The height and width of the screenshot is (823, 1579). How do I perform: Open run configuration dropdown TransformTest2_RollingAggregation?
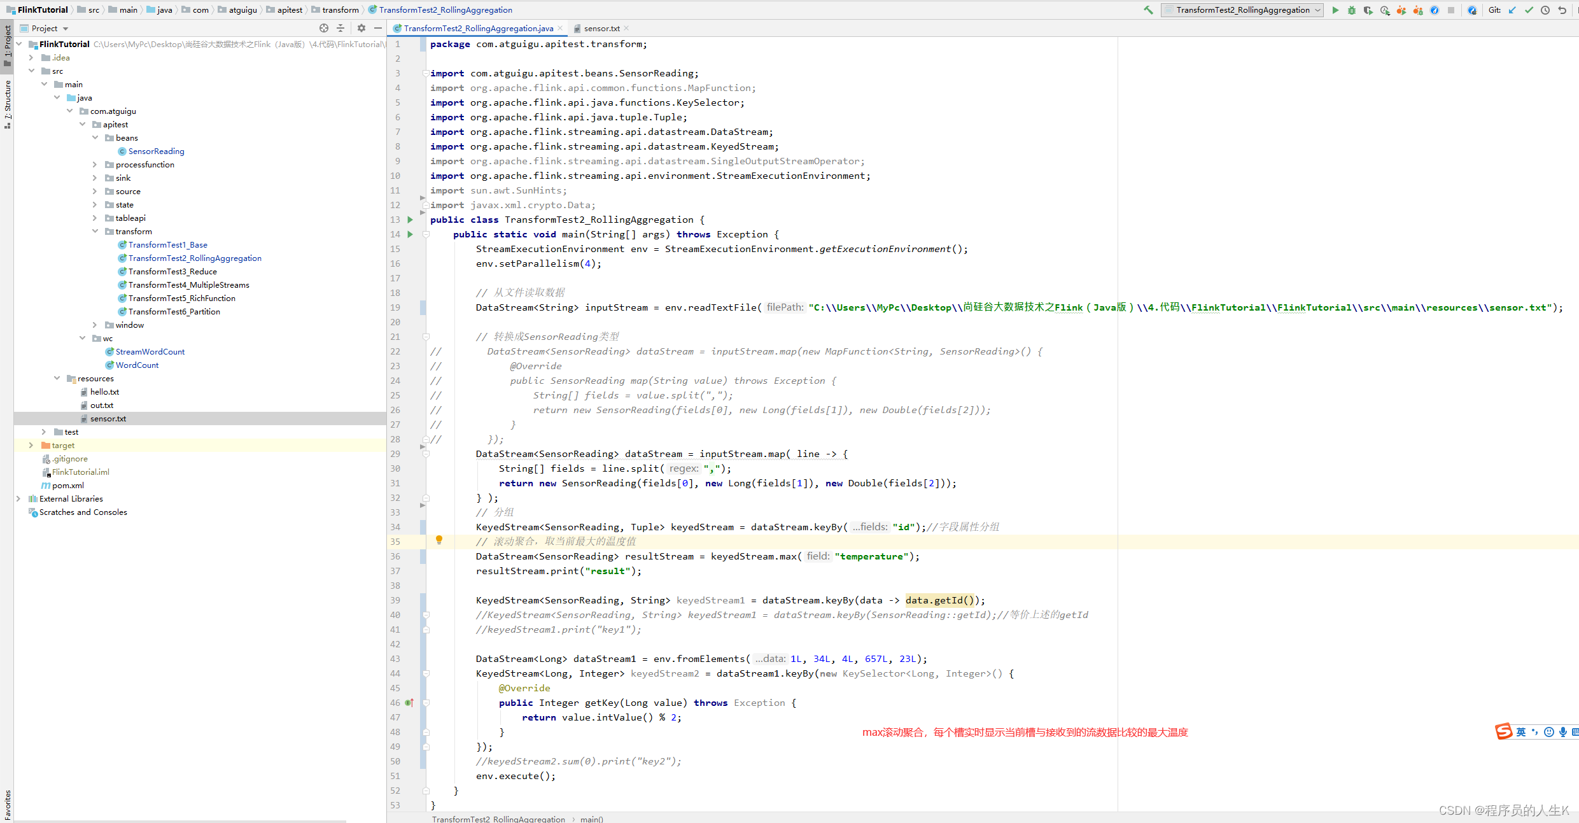tap(1242, 10)
